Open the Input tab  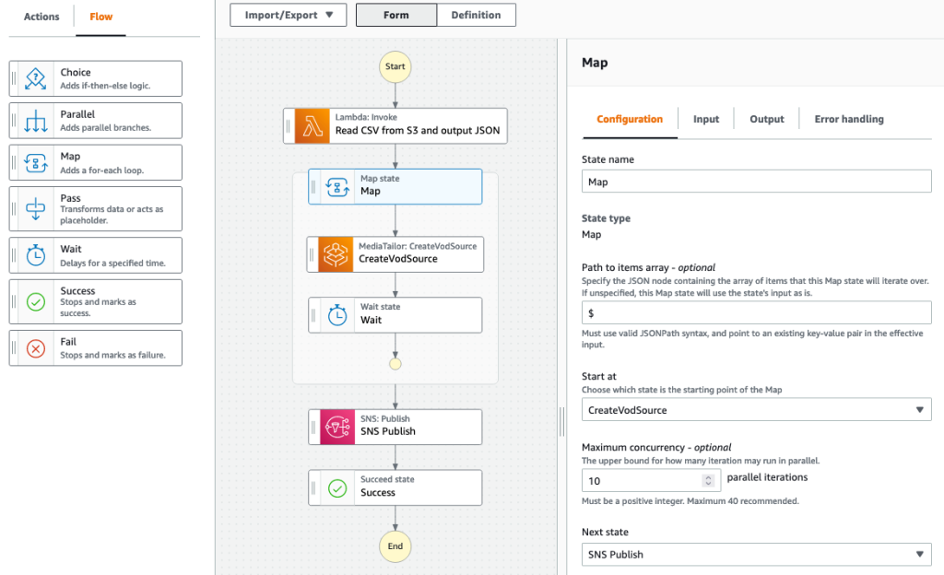[x=705, y=119]
